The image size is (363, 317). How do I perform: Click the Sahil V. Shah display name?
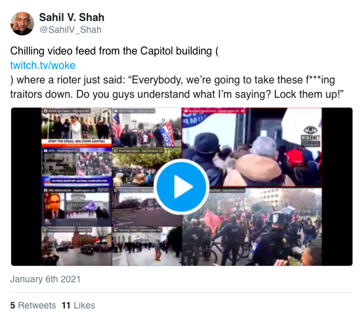pyautogui.click(x=72, y=17)
